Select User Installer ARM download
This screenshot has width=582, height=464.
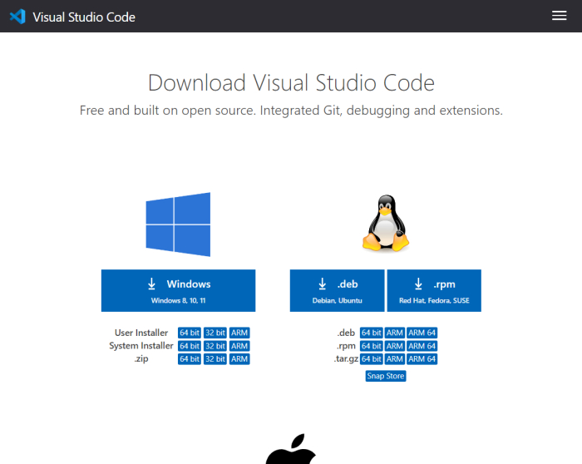pos(239,333)
